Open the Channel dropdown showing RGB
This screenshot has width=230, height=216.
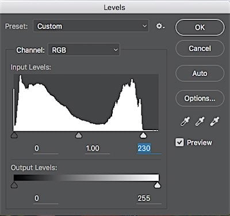click(x=84, y=50)
